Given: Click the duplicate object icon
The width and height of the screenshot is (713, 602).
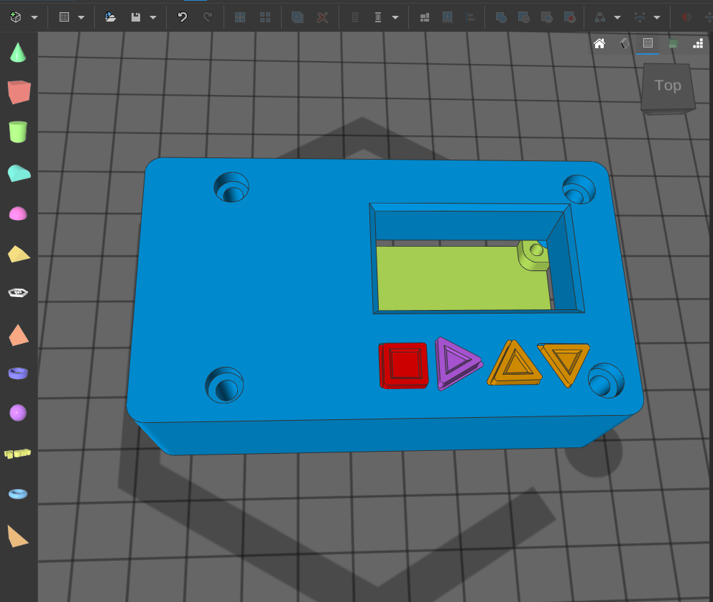Looking at the screenshot, I should coord(298,17).
